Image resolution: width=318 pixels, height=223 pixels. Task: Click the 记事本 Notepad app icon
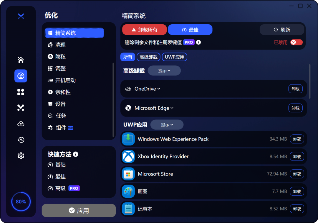pyautogui.click(x=128, y=209)
